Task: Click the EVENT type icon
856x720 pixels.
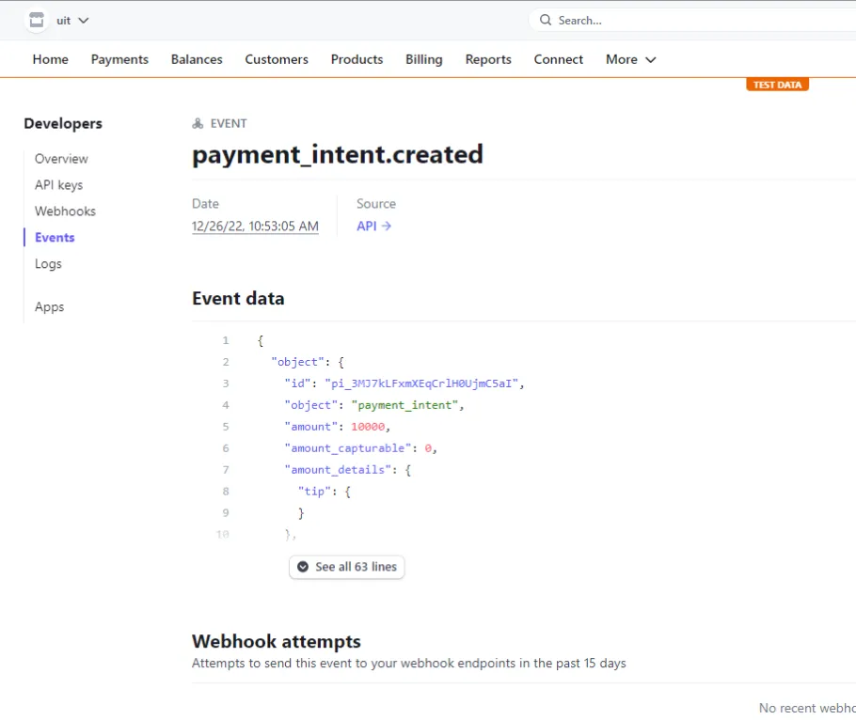Action: pyautogui.click(x=198, y=123)
